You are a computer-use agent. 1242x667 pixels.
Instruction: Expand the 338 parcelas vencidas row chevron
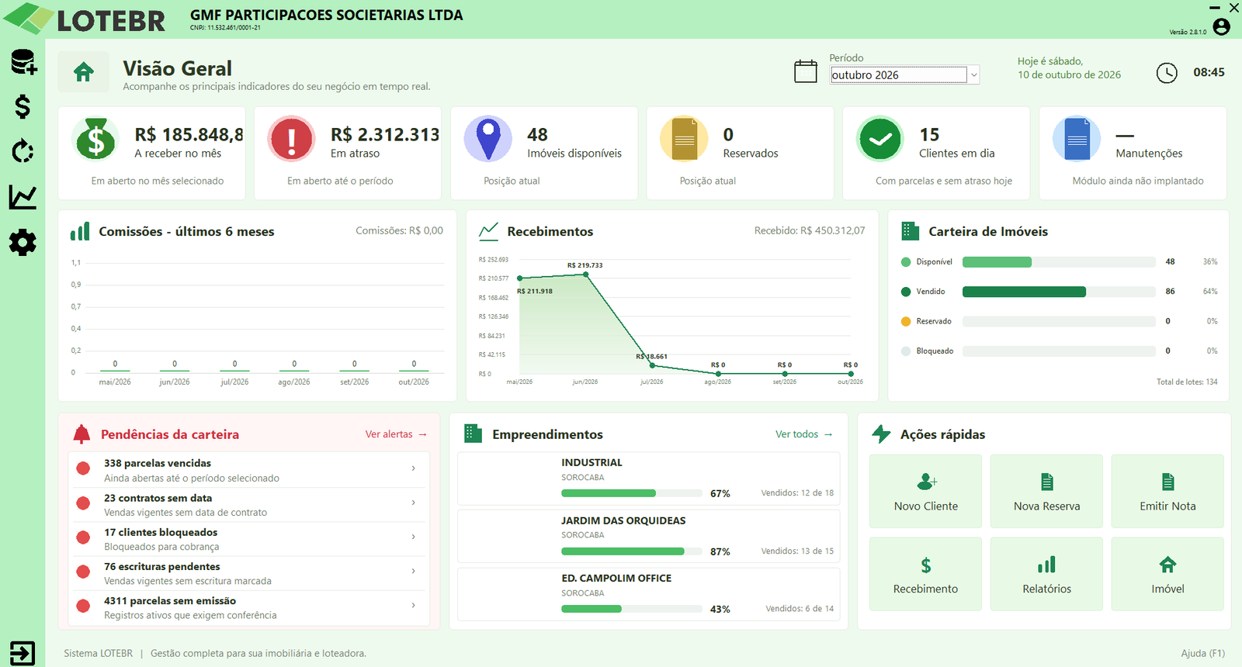click(413, 468)
